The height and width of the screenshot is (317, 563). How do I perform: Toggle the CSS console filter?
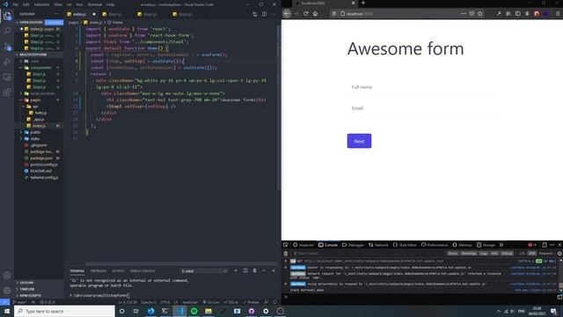522,254
